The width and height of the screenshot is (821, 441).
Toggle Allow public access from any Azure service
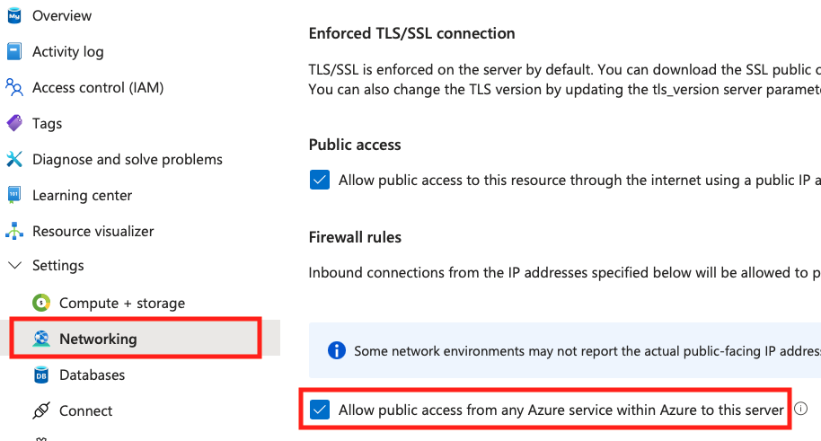[x=320, y=410]
